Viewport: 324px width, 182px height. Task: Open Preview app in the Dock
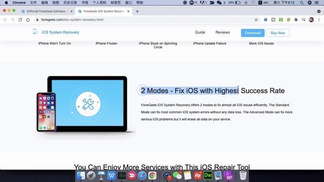218,175
